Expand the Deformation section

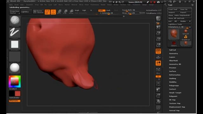175,75
